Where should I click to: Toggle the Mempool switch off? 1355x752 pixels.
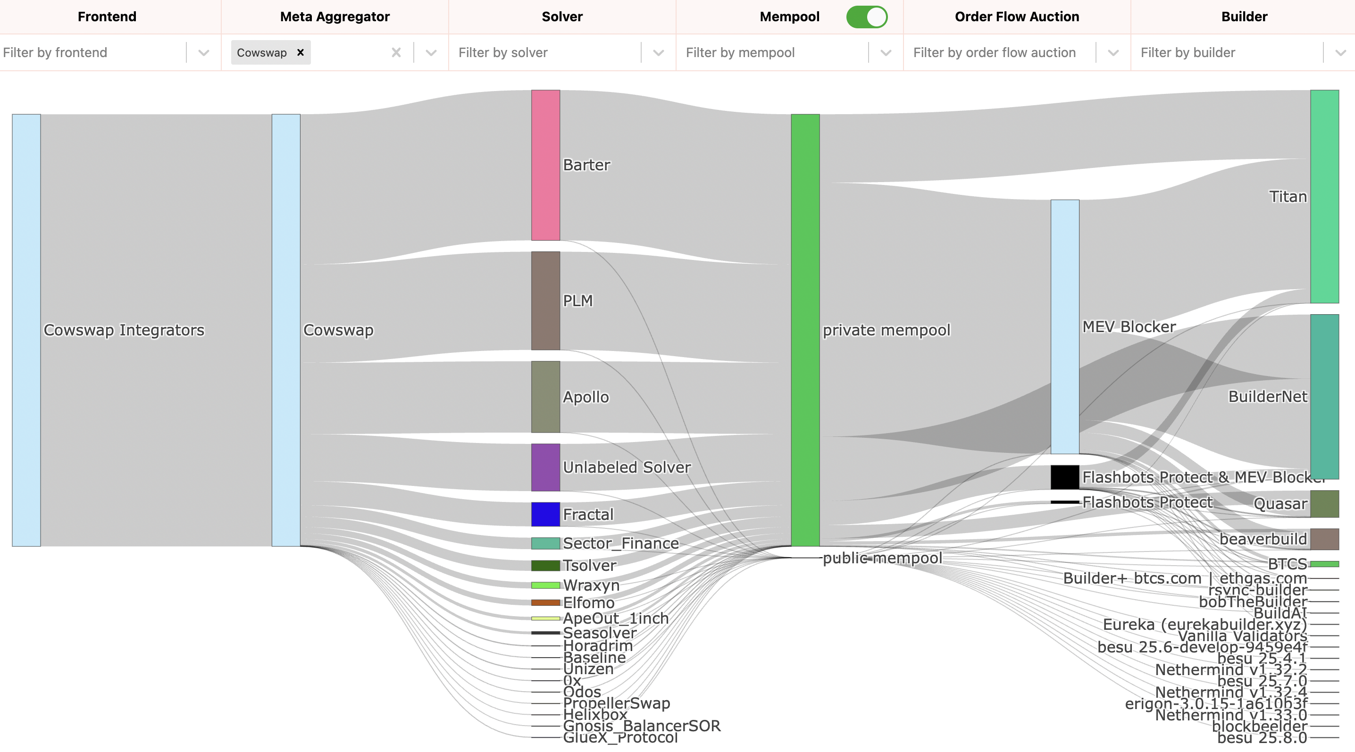pos(866,17)
